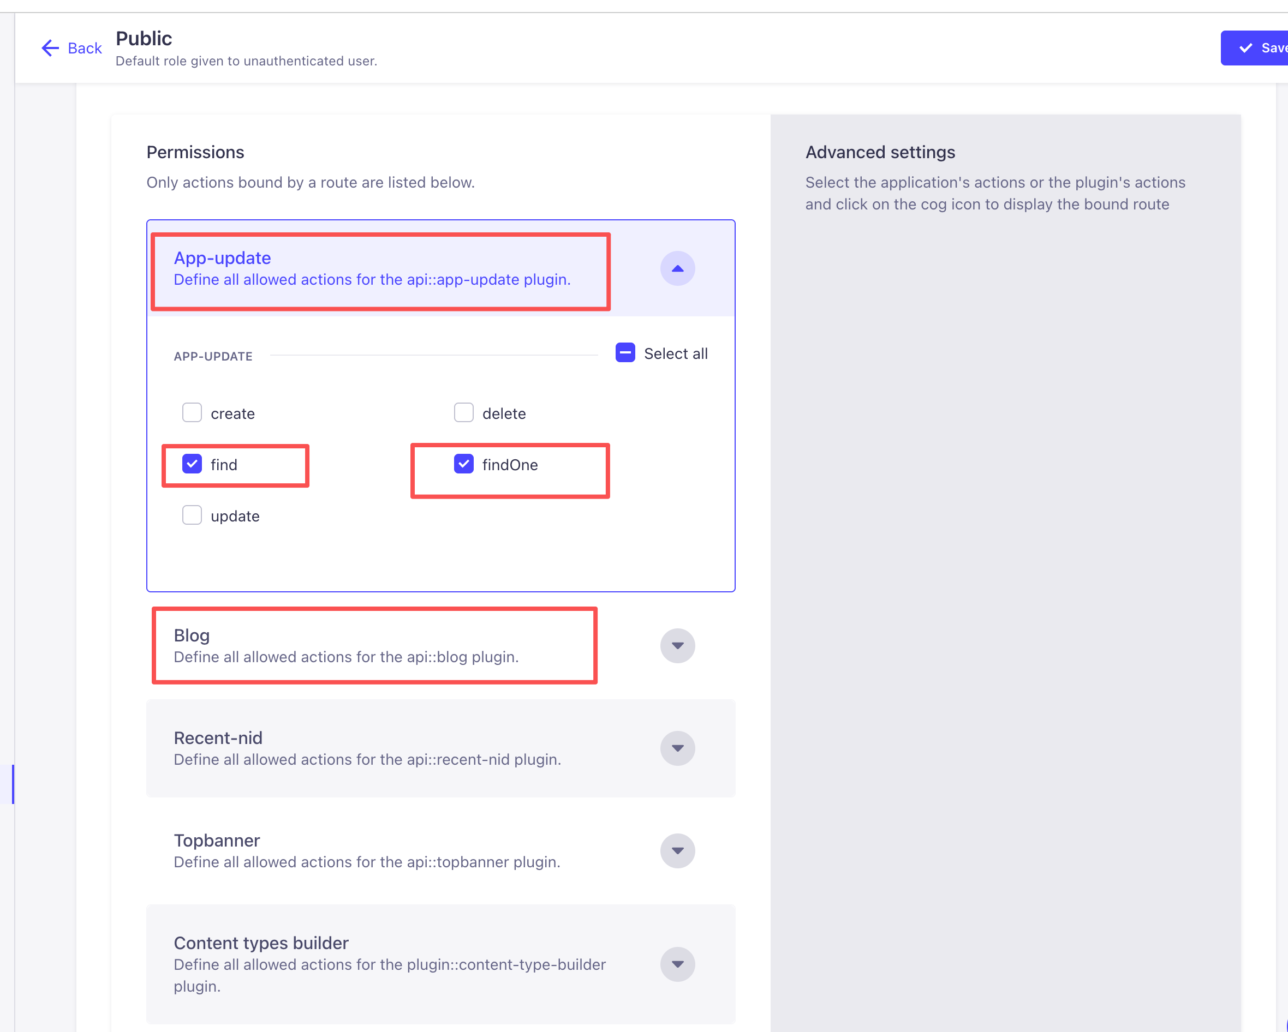Enable the delete checkbox

463,413
